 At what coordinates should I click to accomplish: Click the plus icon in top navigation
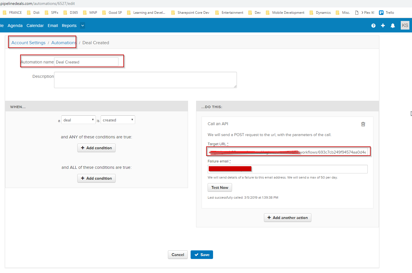pos(383,26)
